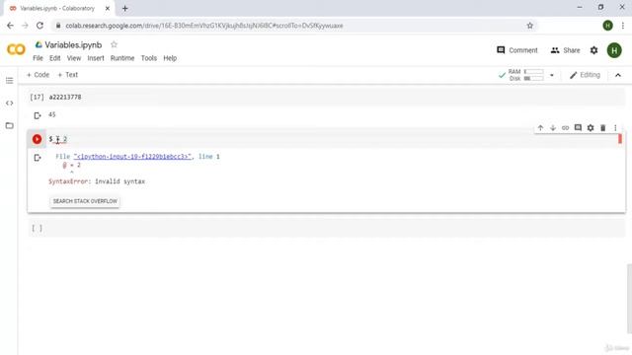Clear output icon beside the SyntaxError
The image size is (632, 355).
tap(38, 158)
